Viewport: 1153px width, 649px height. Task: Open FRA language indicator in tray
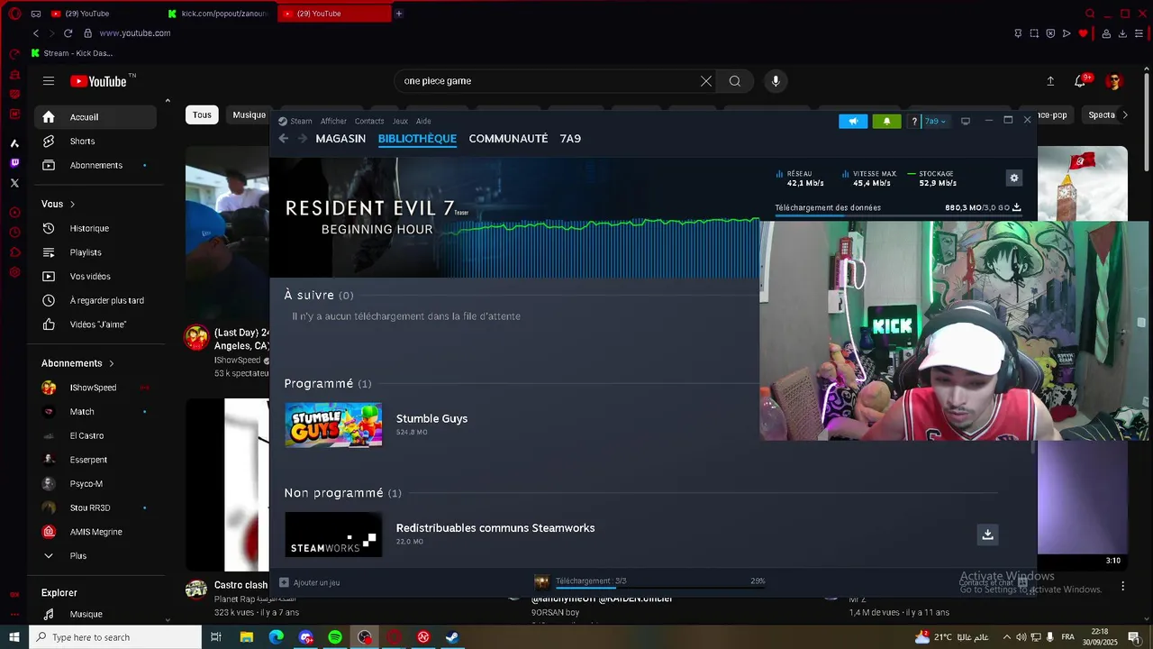(x=1067, y=637)
